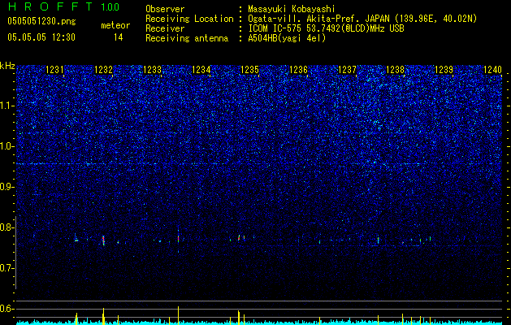Screen dimensions: 511x325
Task: Click the 1232 time marker
Action: pos(103,70)
